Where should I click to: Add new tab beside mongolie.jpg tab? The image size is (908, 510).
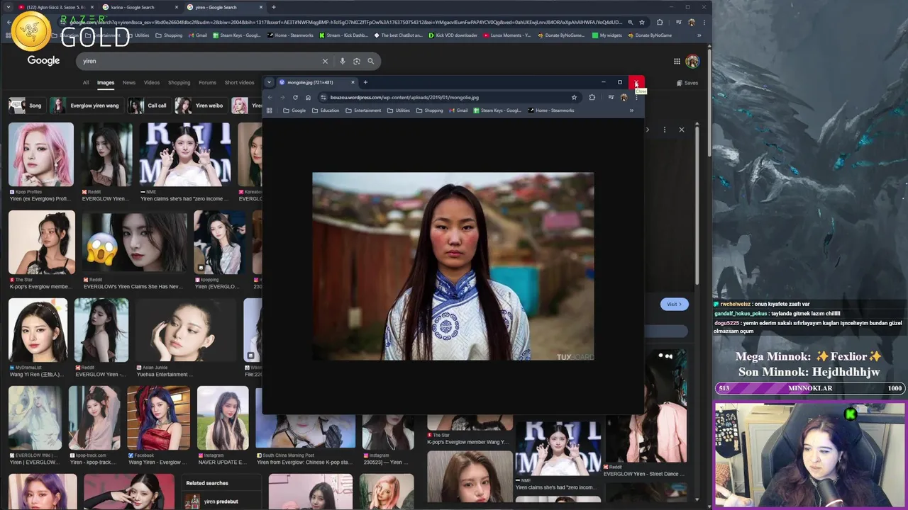click(x=365, y=82)
